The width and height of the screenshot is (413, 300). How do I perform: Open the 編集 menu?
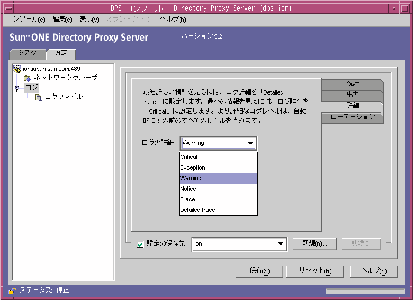(x=62, y=20)
